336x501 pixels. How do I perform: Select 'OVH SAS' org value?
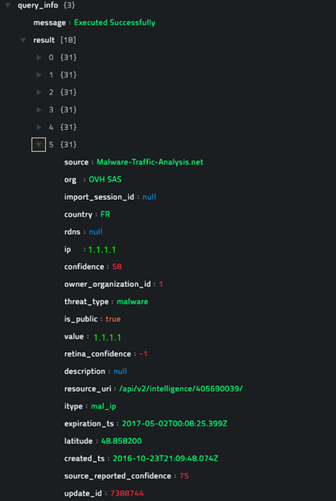point(105,180)
